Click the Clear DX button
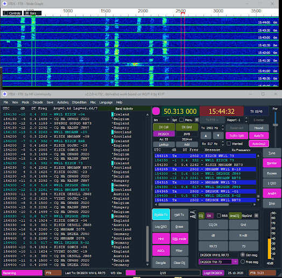282x278 pixels. click(179, 262)
